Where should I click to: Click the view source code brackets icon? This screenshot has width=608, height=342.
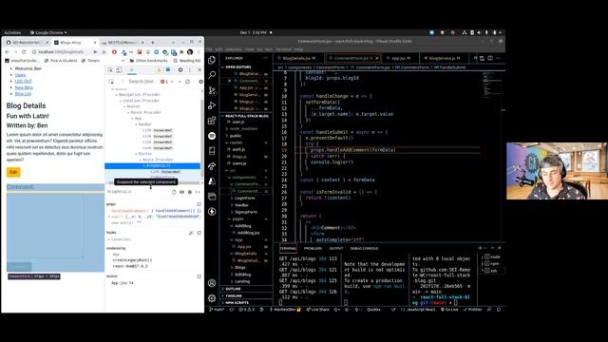[198, 192]
